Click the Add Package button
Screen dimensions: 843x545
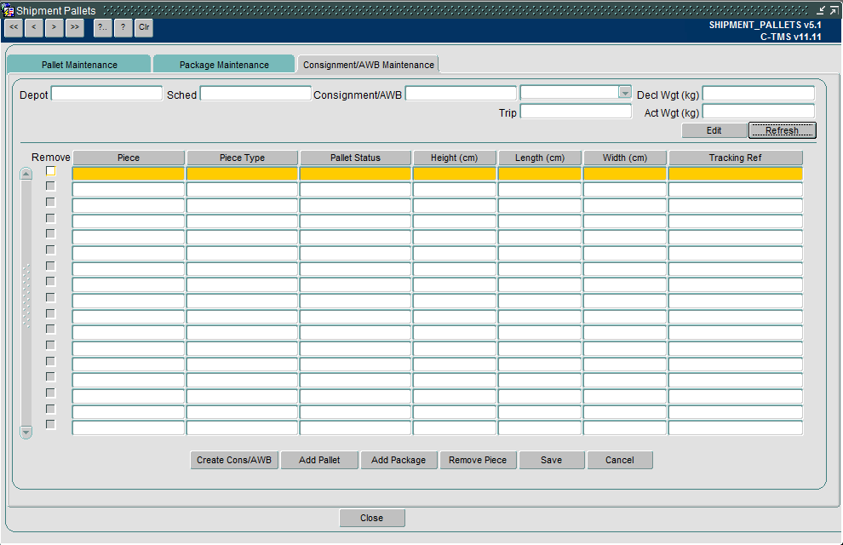click(399, 460)
